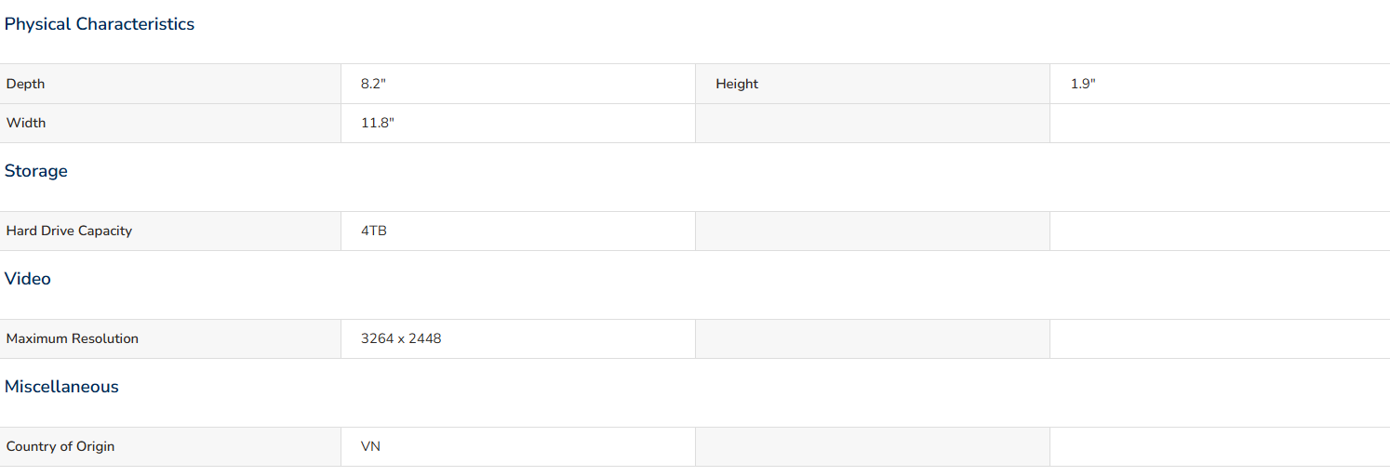Select the Country of Origin label
1390x476 pixels.
click(60, 446)
